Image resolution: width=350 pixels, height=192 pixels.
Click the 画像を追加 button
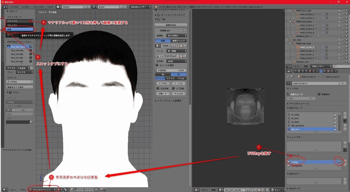171,25
